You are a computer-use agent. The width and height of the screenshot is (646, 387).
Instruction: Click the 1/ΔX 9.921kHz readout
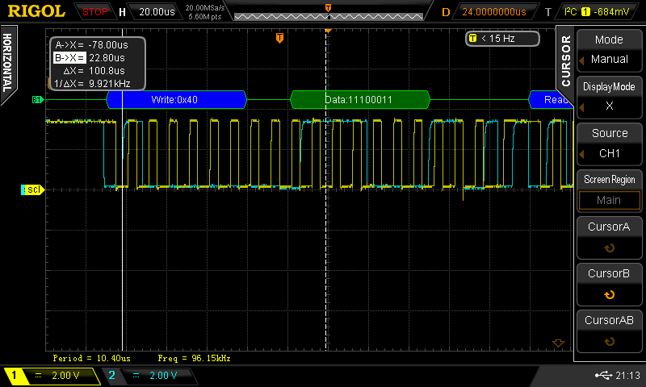coord(92,84)
